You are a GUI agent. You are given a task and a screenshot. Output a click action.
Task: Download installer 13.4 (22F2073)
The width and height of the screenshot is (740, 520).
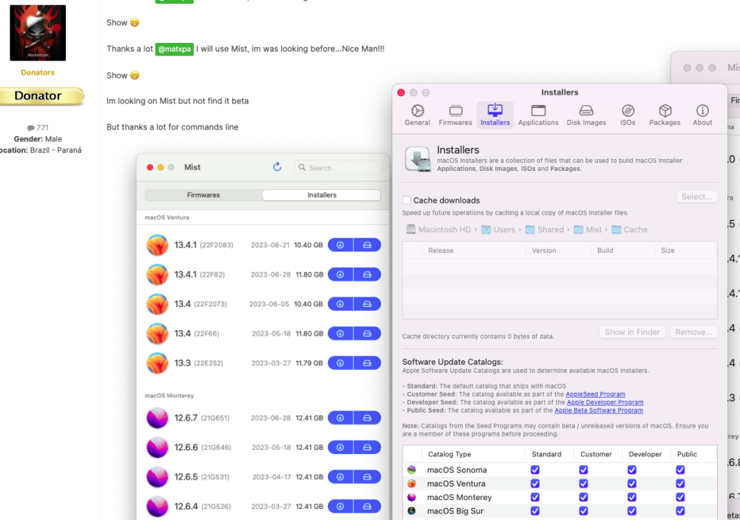340,304
